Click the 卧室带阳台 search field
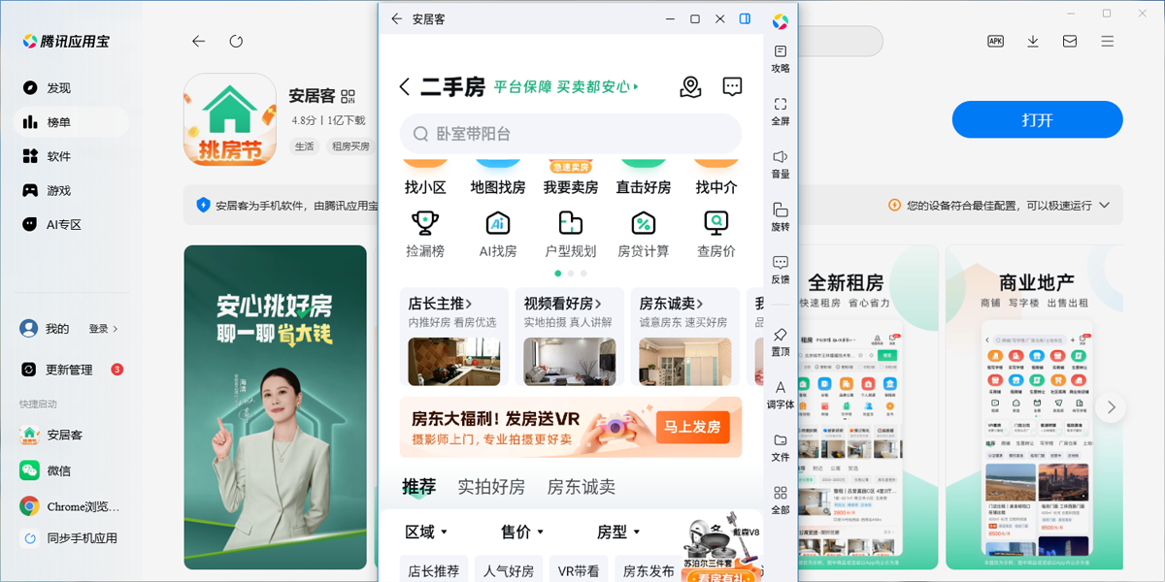 point(571,134)
